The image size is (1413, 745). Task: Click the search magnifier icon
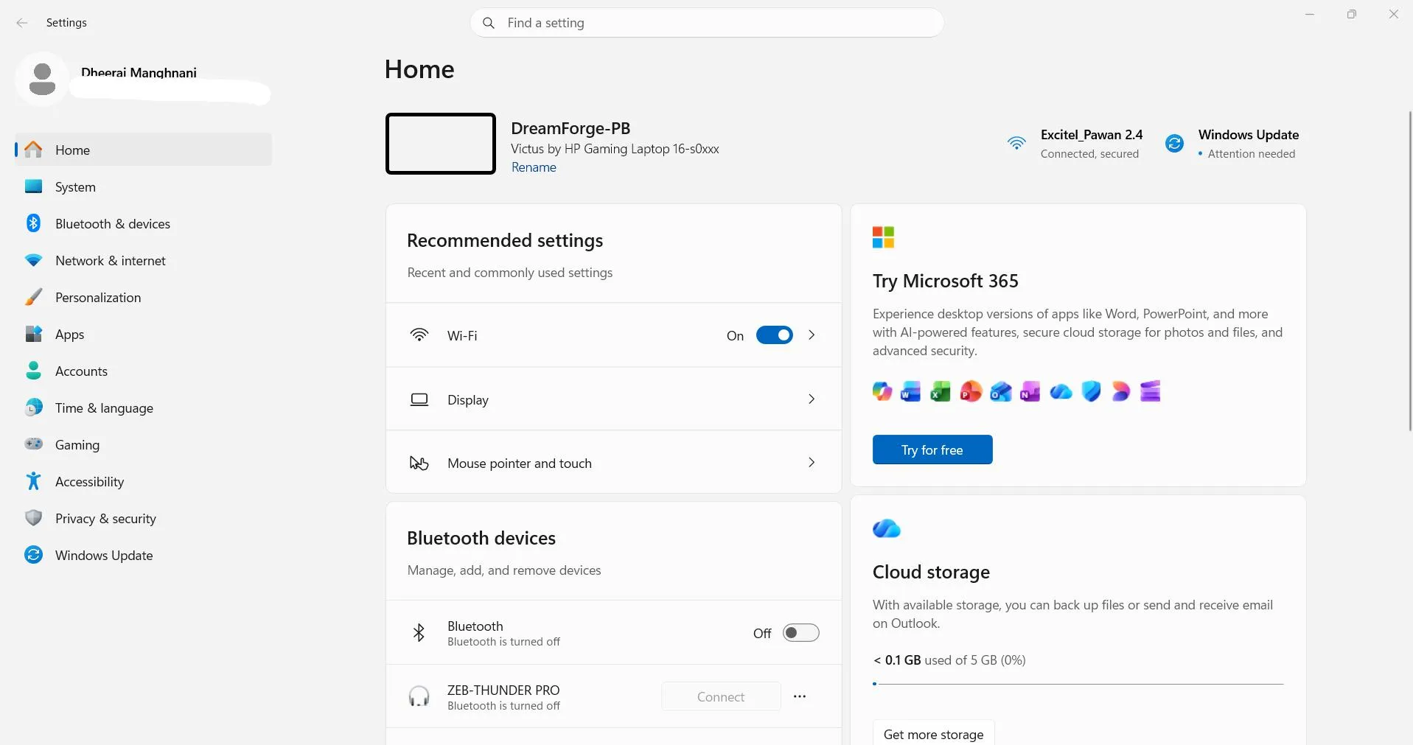(x=488, y=23)
